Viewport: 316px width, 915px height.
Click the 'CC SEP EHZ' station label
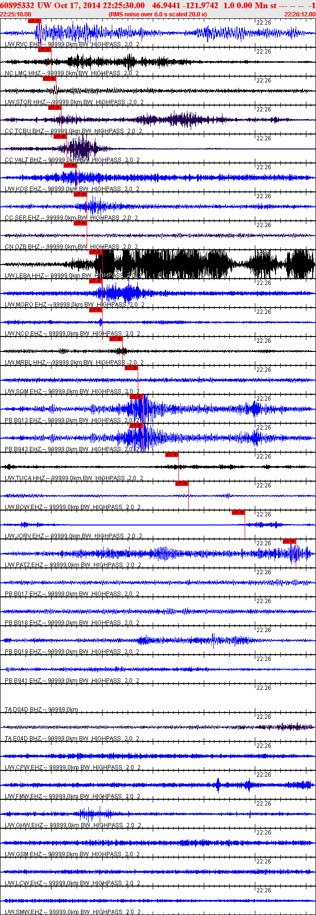click(x=22, y=218)
